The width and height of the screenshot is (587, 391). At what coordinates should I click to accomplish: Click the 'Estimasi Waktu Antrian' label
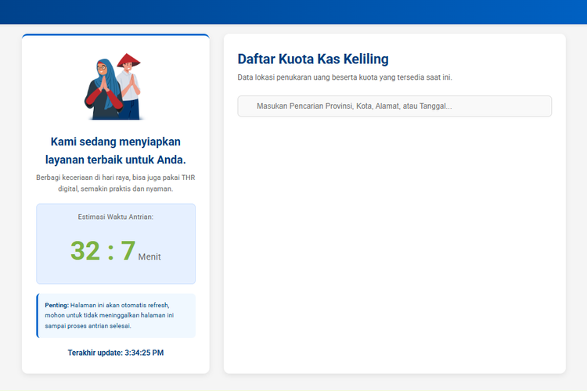coord(116,217)
